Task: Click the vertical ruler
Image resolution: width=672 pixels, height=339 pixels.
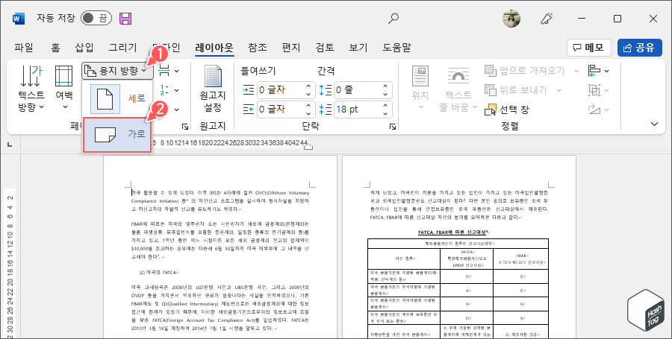Action: (10, 263)
